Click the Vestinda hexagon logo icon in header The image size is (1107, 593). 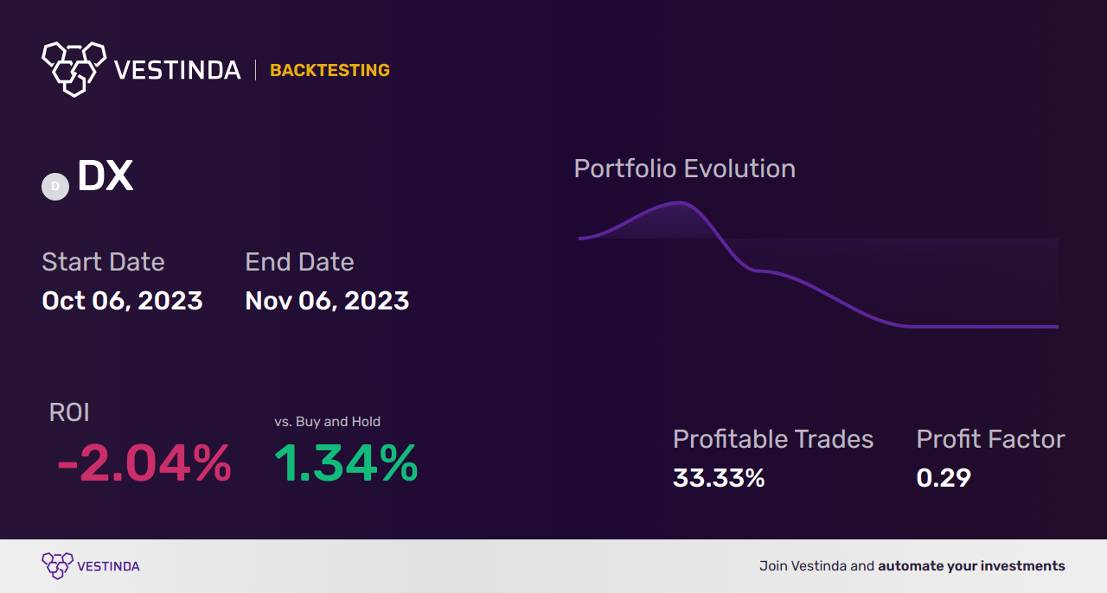tap(74, 67)
